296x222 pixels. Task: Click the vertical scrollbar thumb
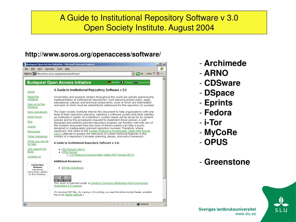click(x=164, y=129)
